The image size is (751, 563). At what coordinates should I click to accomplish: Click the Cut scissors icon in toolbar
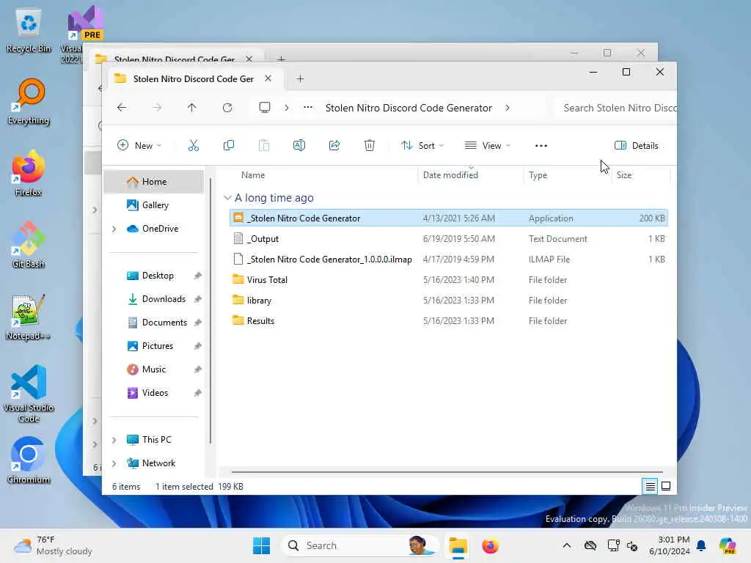click(x=194, y=146)
